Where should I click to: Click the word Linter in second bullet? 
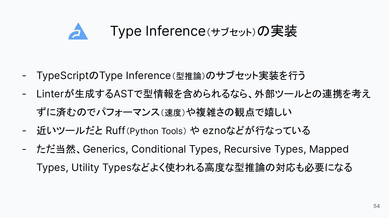point(50,94)
